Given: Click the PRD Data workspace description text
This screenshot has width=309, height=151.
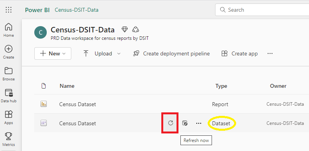Looking at the screenshot, I should click(99, 38).
